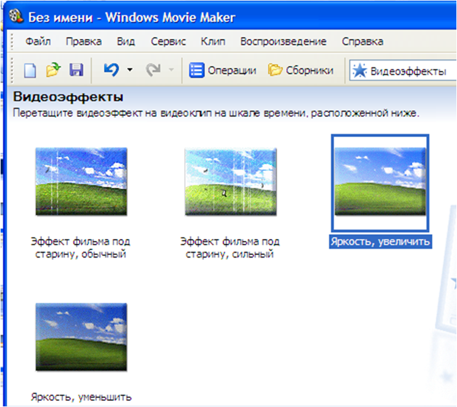Open the Справка menu
The width and height of the screenshot is (457, 407).
point(363,41)
